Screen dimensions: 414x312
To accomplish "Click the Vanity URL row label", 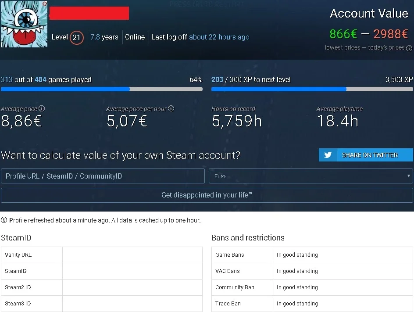I will pyautogui.click(x=18, y=255).
